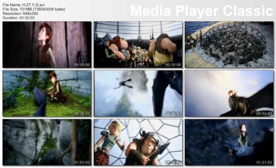Click the Duration 01:30:03 text
Image resolution: width=276 pixels, height=168 pixels.
(19, 18)
